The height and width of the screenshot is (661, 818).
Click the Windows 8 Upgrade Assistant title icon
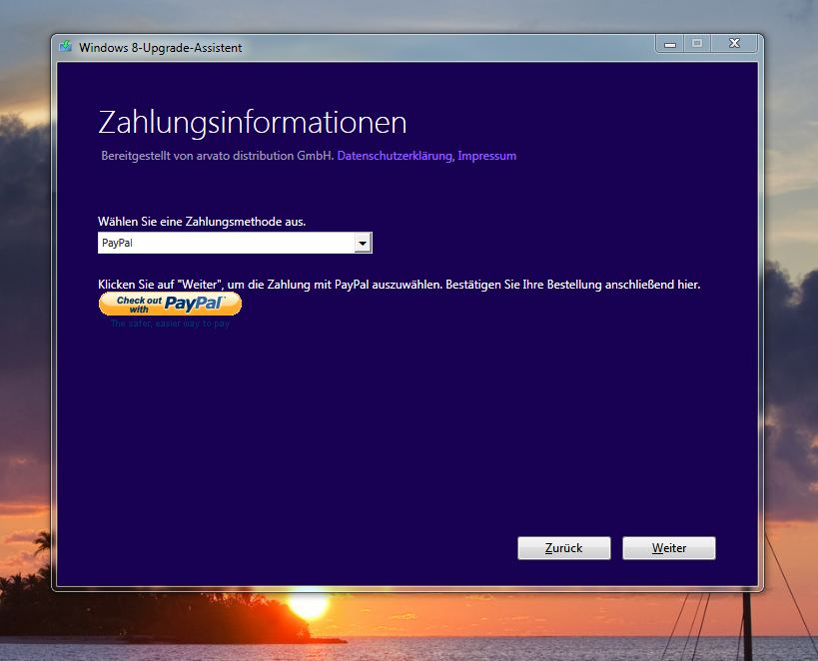pyautogui.click(x=65, y=47)
